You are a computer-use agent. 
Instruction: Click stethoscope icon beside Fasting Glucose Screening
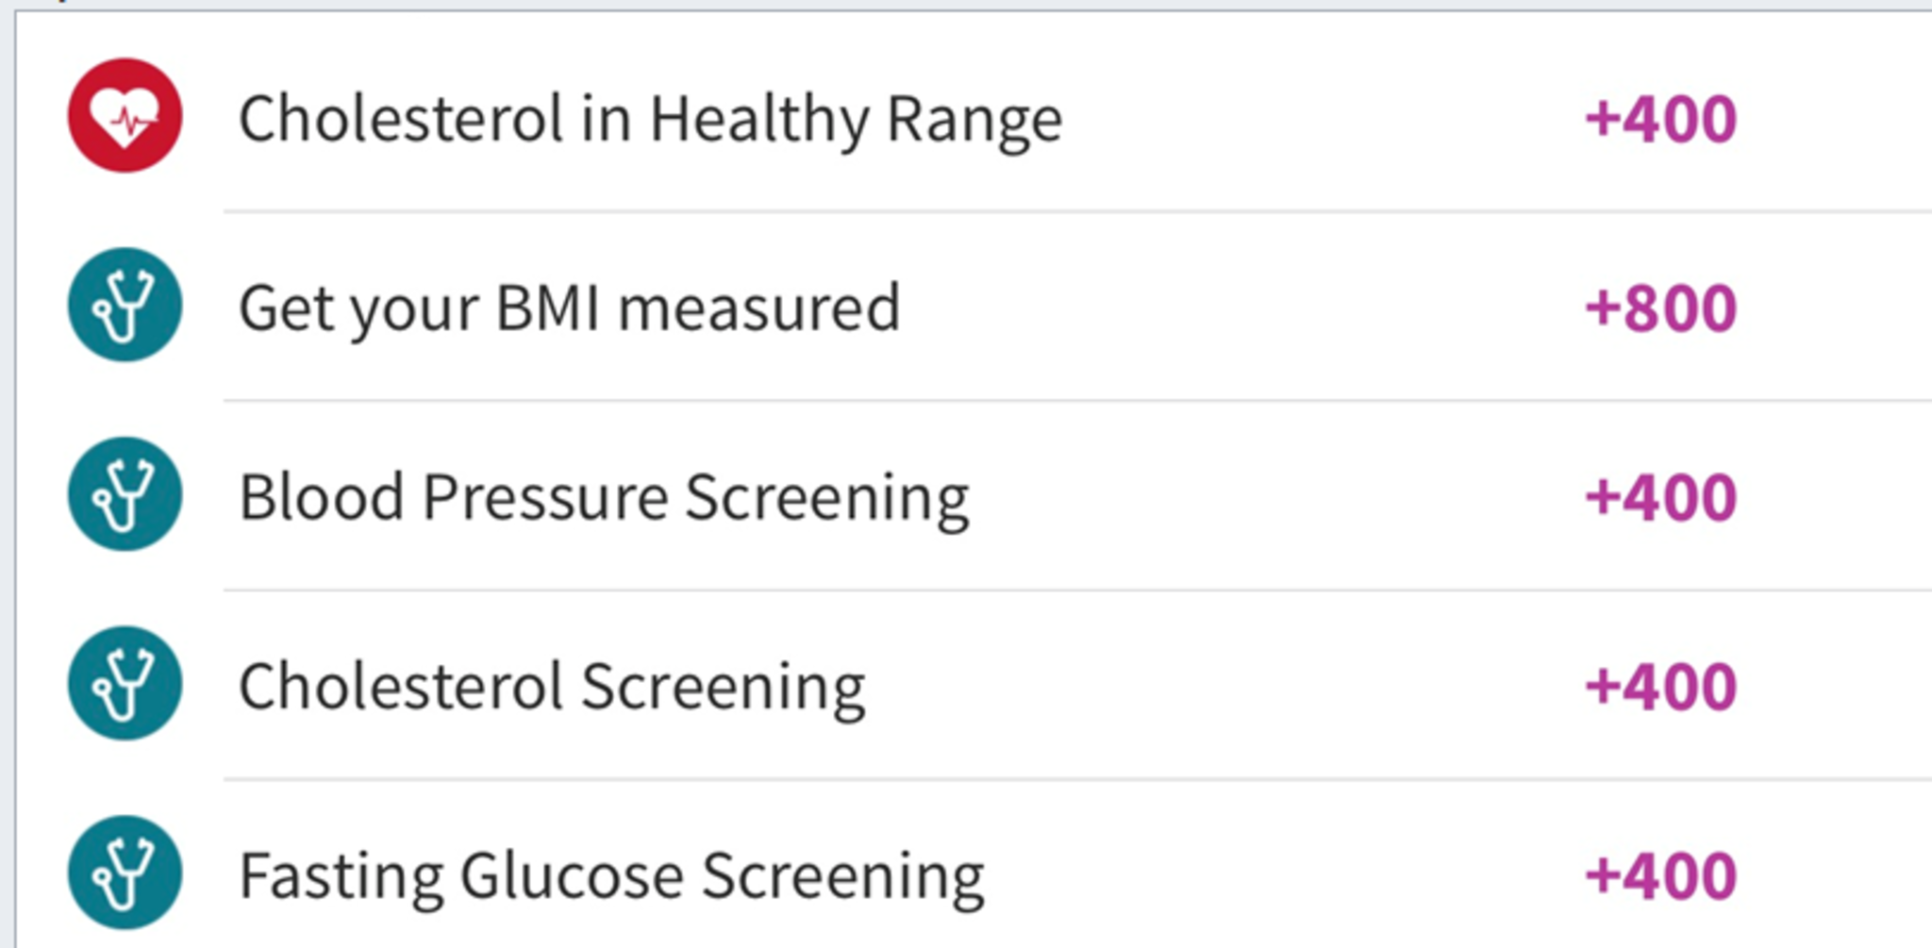click(125, 873)
